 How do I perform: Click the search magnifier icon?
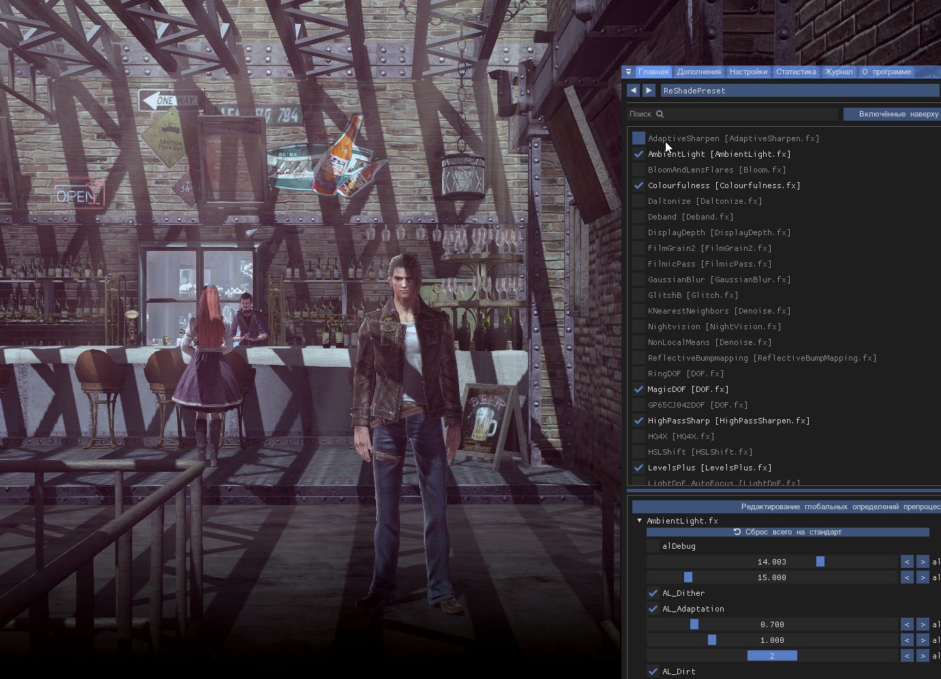pos(660,114)
